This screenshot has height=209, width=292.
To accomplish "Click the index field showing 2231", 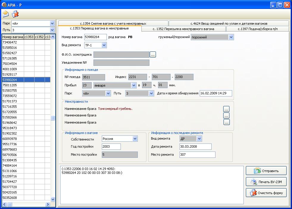I will [138, 77].
